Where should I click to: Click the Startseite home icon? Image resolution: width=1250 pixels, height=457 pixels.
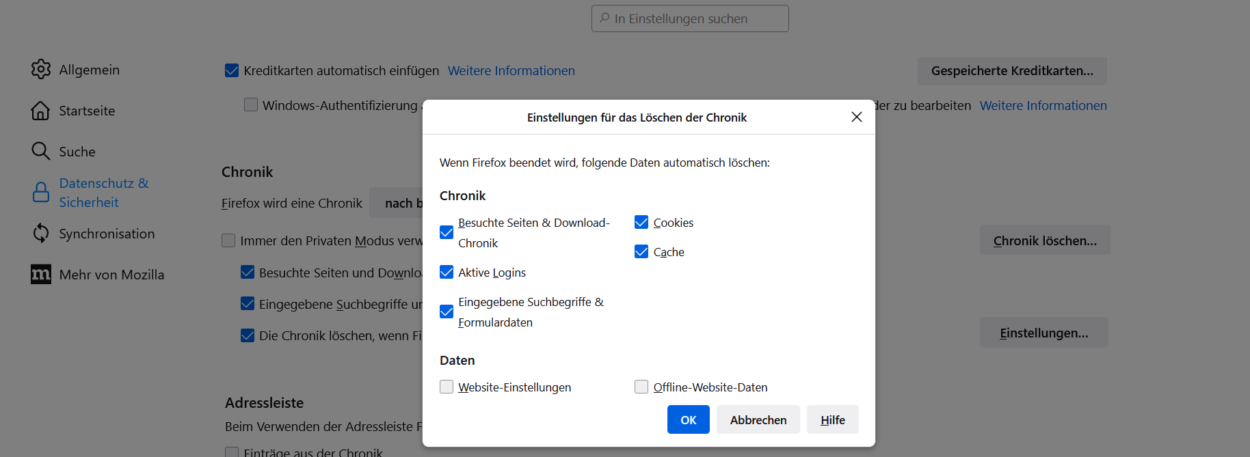(x=40, y=111)
